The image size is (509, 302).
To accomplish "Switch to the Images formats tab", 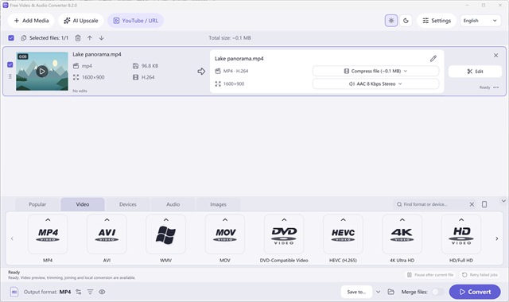I will tap(218, 204).
